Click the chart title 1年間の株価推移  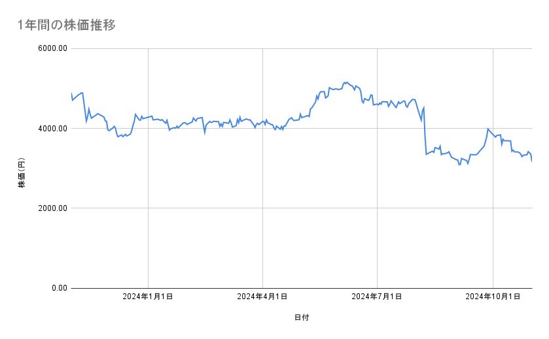point(67,25)
